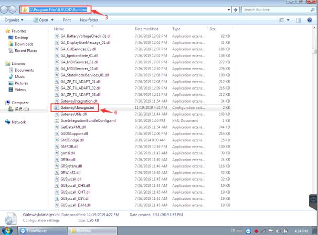Select GcmIntegrationBundleConfig.xml file icon
Image resolution: width=318 pixels, height=235 pixels.
click(x=57, y=120)
